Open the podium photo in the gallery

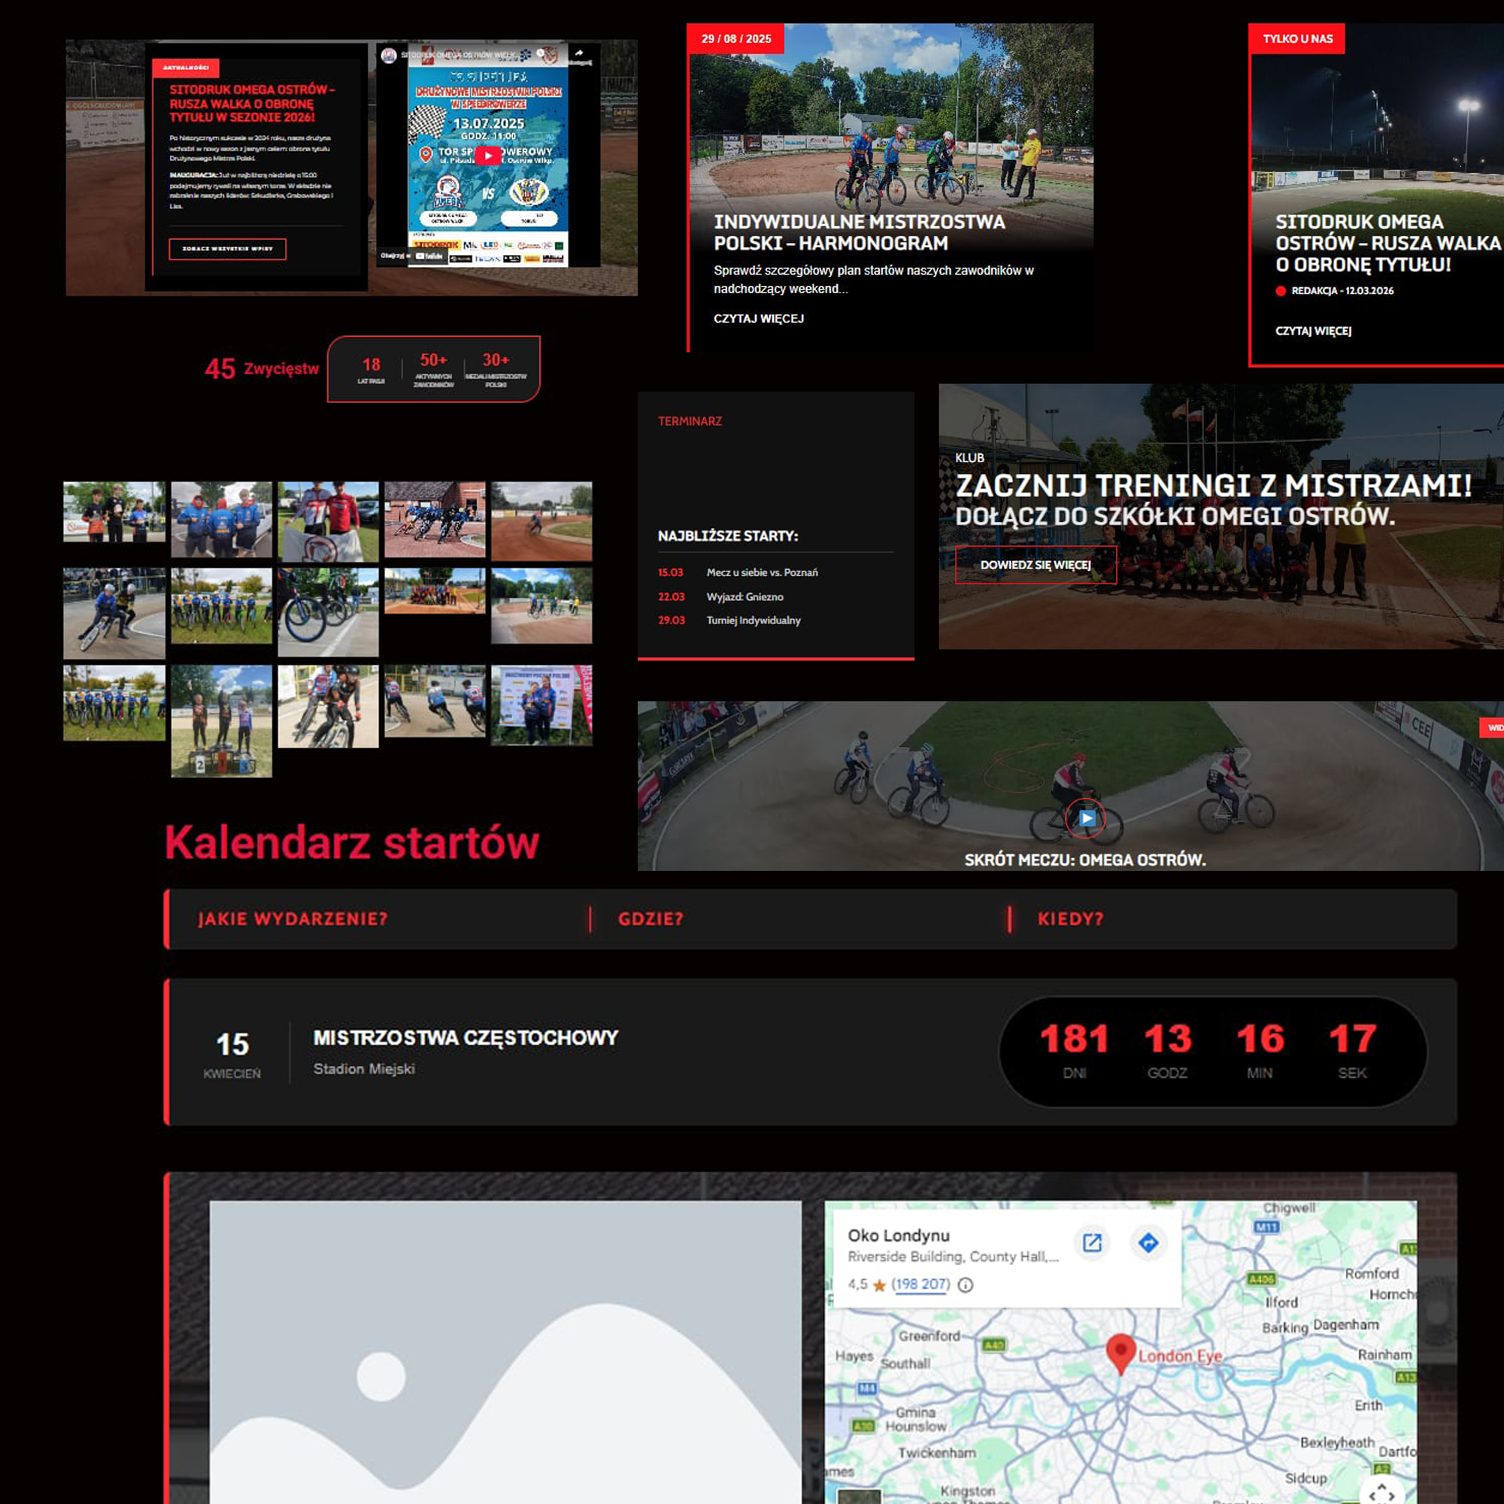click(x=221, y=721)
